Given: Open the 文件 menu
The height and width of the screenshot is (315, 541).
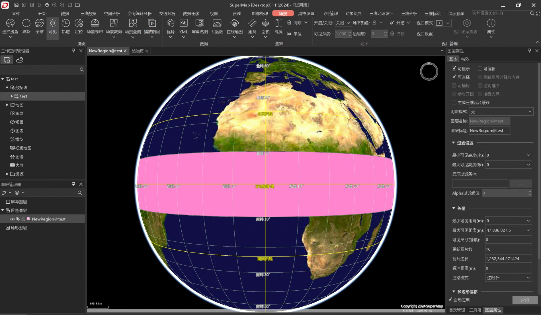Looking at the screenshot, I should tap(16, 13).
